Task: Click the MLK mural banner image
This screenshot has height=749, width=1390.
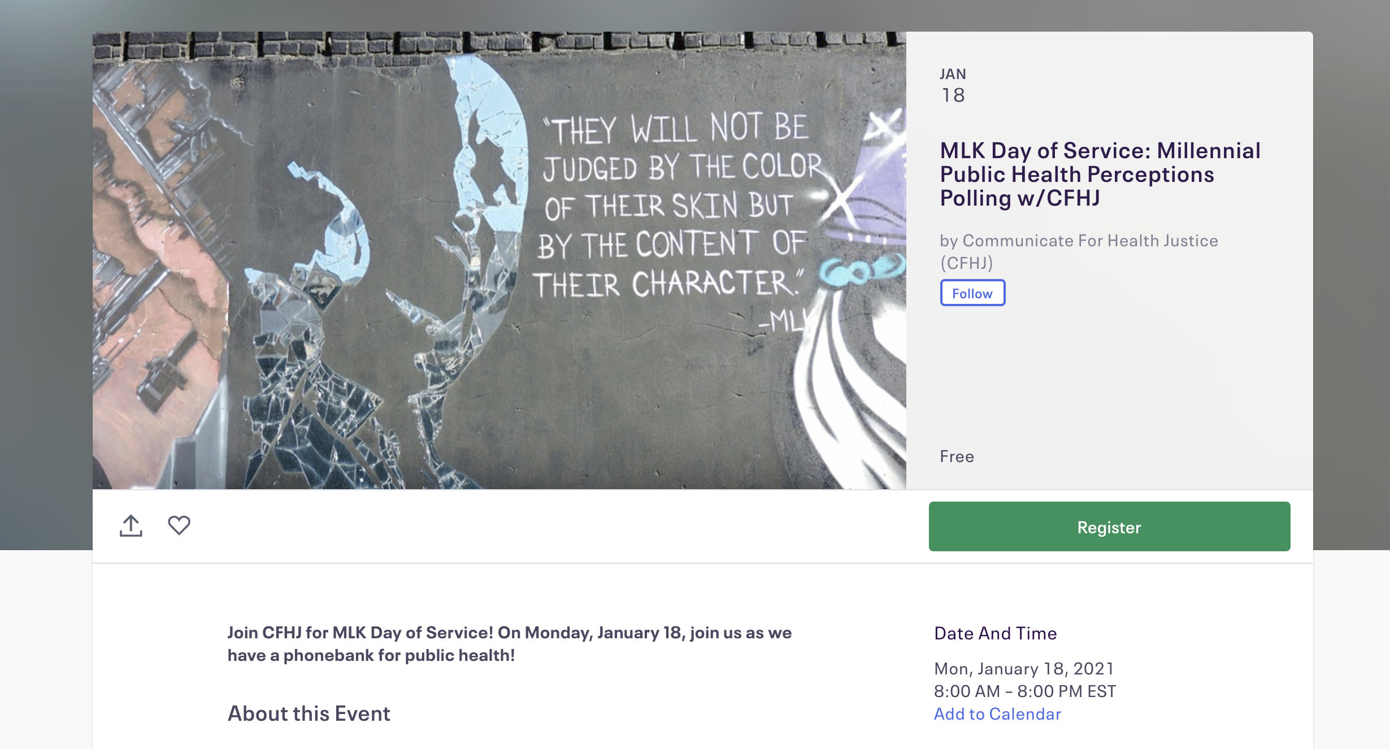Action: 499,260
